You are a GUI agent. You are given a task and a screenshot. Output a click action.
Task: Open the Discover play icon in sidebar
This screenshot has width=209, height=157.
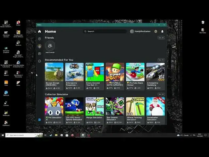click(40, 39)
